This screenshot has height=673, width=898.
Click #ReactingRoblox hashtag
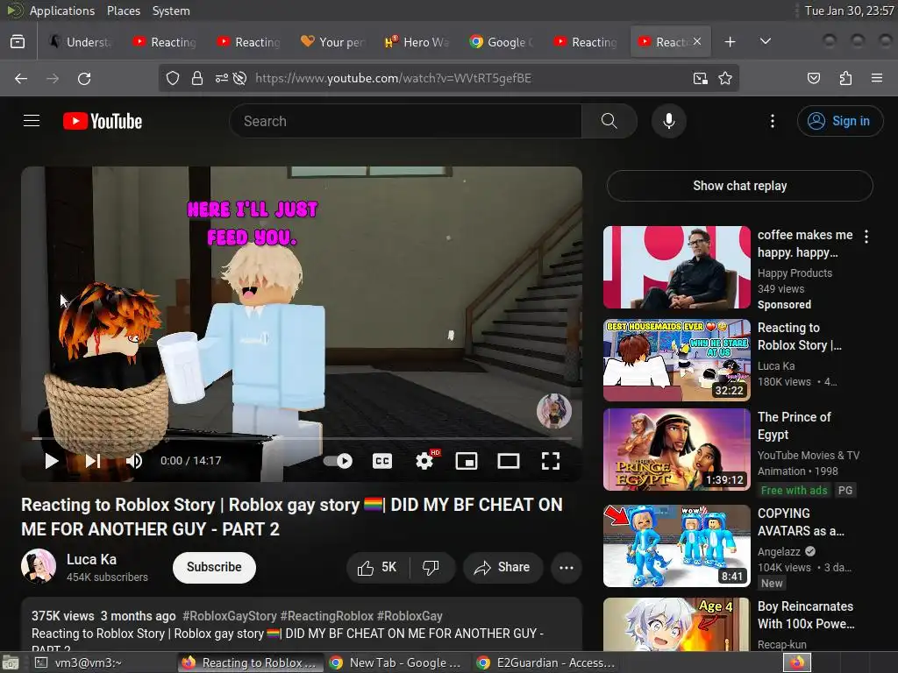[x=326, y=616]
